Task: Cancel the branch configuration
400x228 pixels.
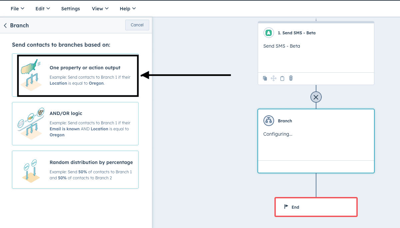Action: pyautogui.click(x=137, y=25)
